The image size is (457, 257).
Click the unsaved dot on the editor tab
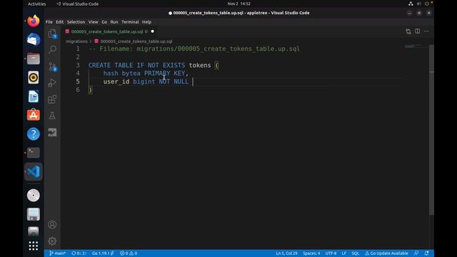(152, 31)
